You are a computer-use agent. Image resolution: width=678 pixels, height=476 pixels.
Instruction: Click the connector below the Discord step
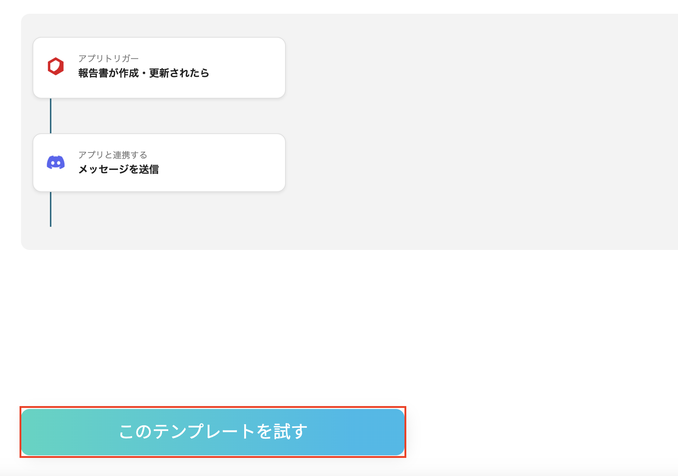pos(50,208)
